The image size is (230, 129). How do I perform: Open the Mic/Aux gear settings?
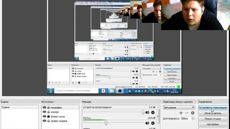pos(153,123)
